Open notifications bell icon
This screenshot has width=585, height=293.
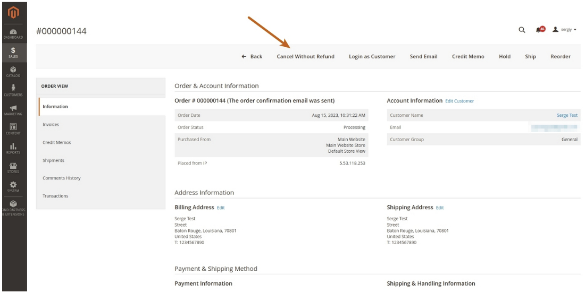click(x=539, y=29)
